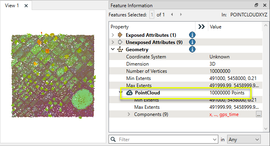270x146 pixels.
Task: Click the Unexposed Attributes info icon
Action: pos(192,42)
